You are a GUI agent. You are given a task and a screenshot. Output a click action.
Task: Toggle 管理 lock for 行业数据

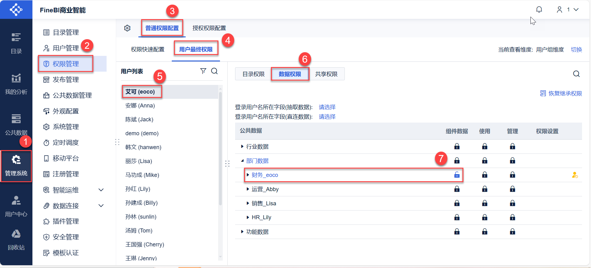tap(513, 146)
